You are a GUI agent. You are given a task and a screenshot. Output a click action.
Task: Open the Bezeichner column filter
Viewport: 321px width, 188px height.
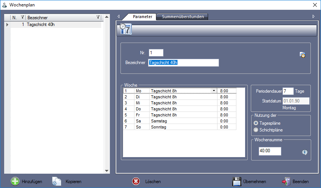tap(98, 17)
